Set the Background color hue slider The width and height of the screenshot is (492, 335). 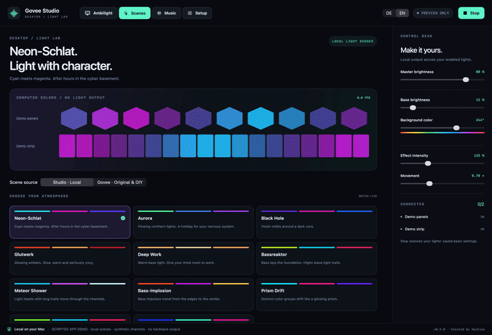coord(442,127)
